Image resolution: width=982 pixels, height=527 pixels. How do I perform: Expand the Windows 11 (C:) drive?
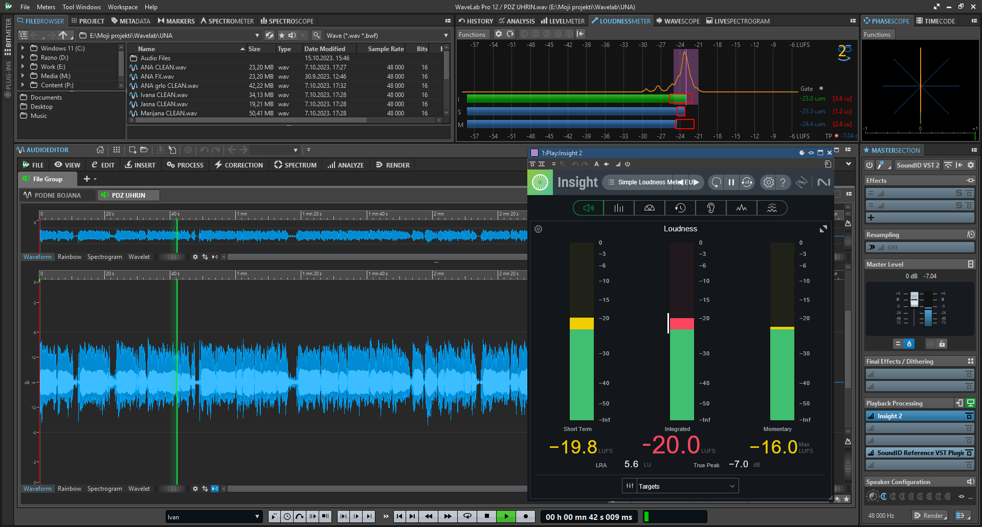click(23, 49)
